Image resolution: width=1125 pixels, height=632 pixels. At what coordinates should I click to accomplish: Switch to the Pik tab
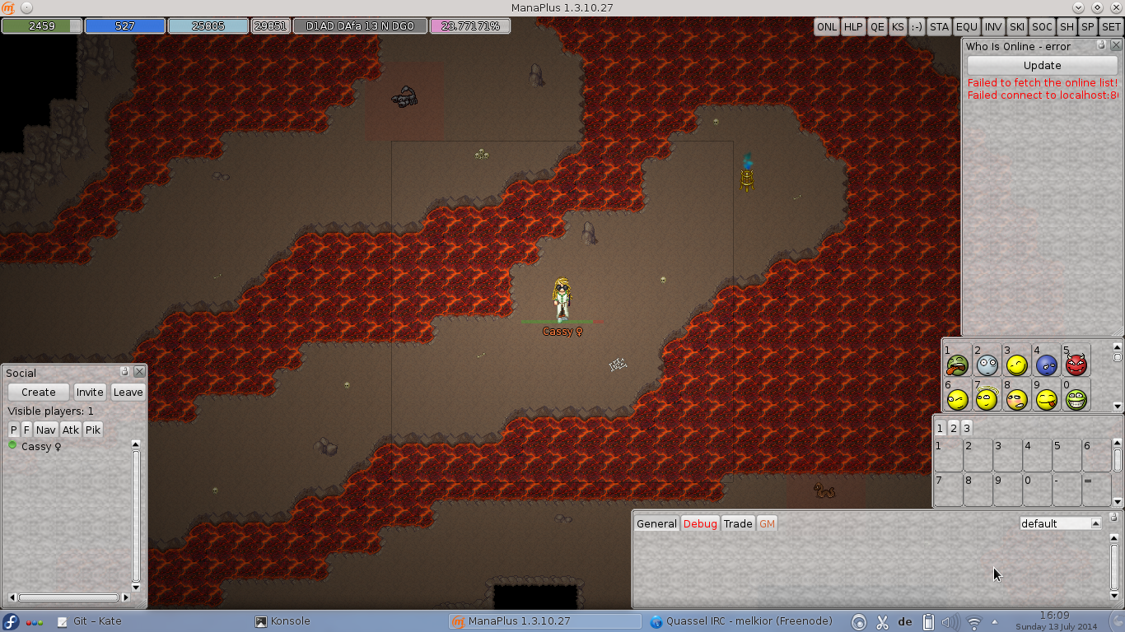[x=93, y=430]
